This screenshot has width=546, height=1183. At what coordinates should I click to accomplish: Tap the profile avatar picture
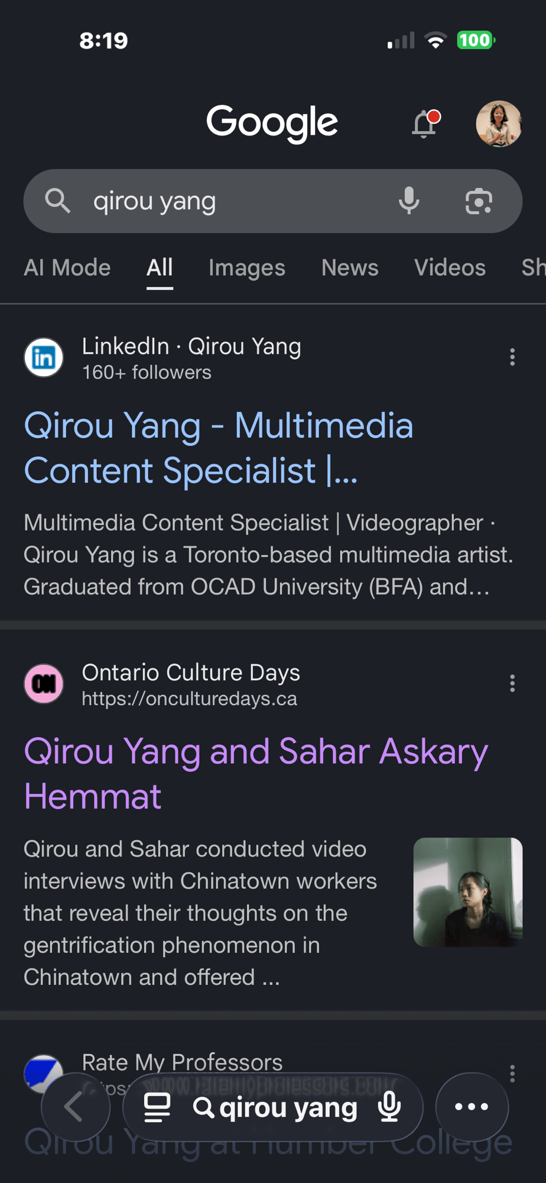tap(499, 124)
